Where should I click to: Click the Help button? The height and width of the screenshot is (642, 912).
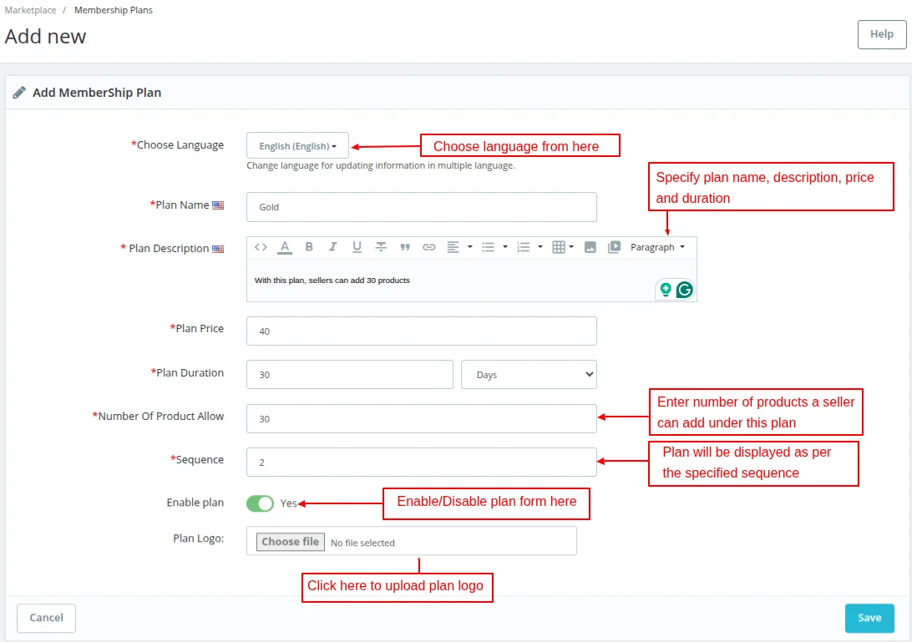(x=882, y=34)
